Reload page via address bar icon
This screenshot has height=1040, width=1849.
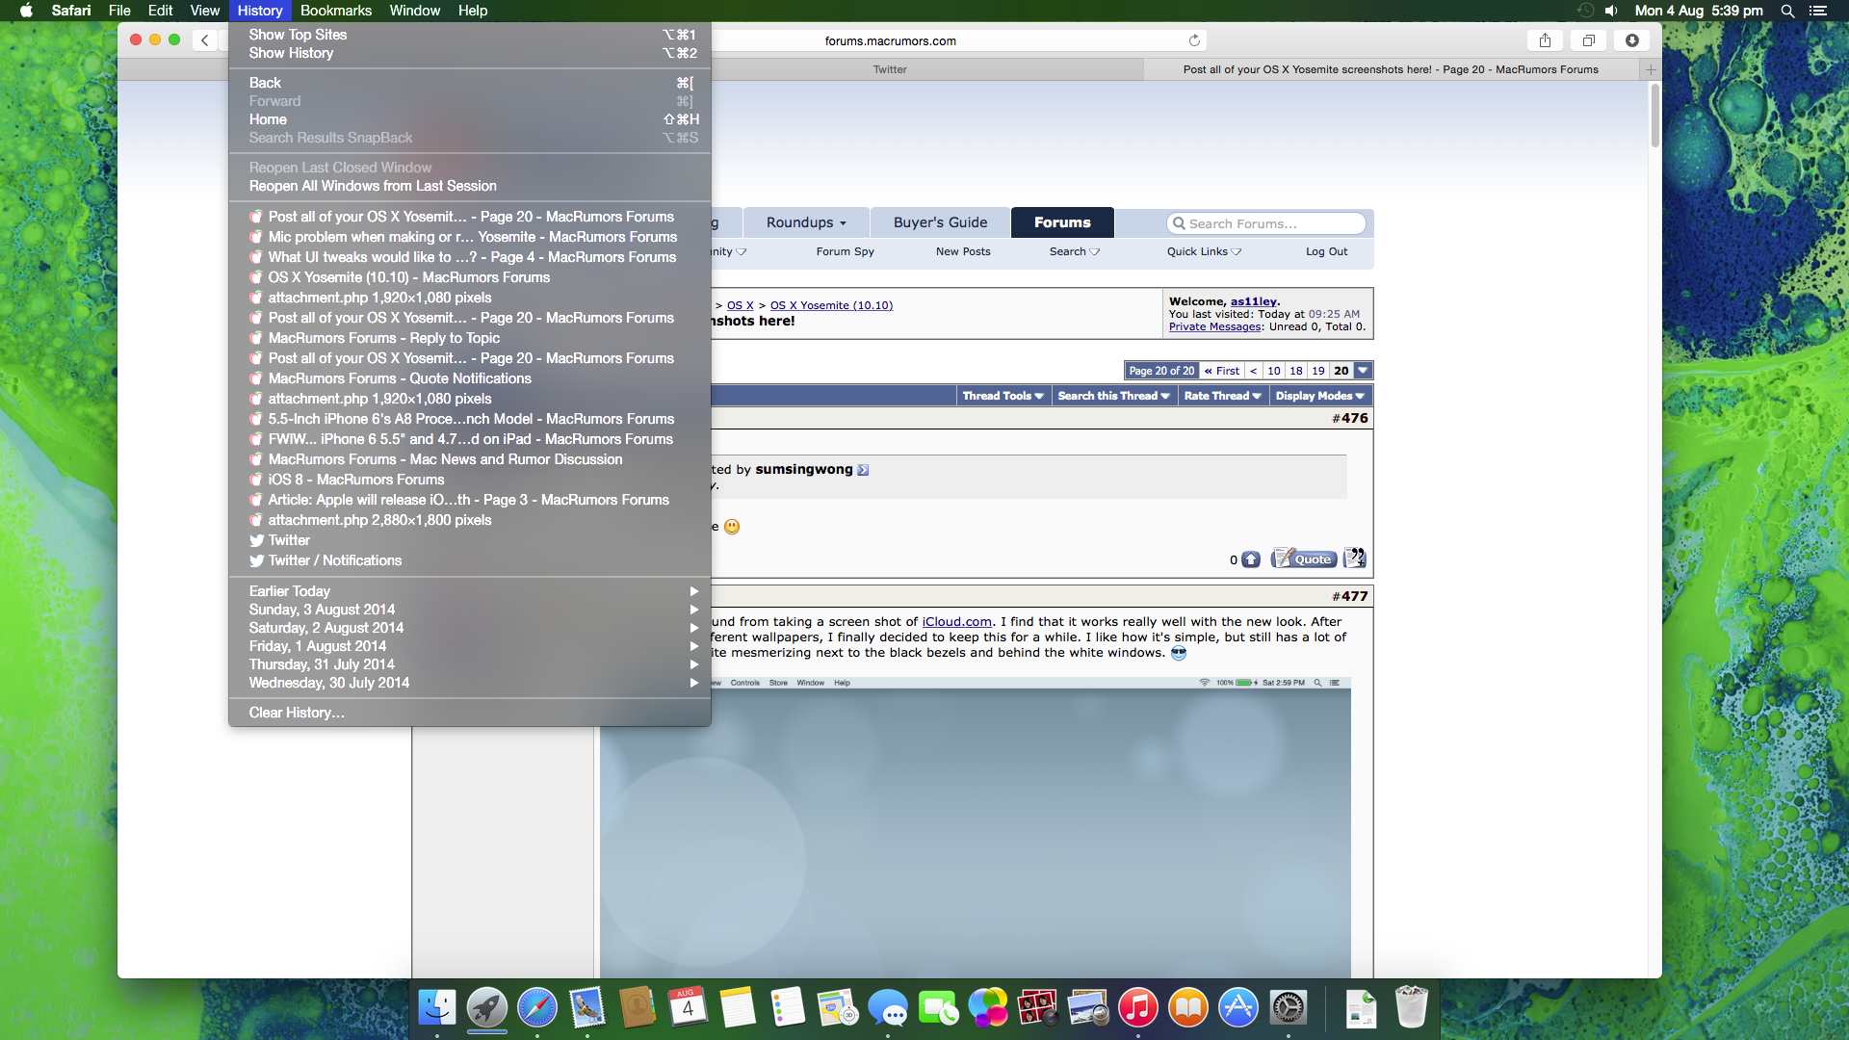coord(1194,40)
